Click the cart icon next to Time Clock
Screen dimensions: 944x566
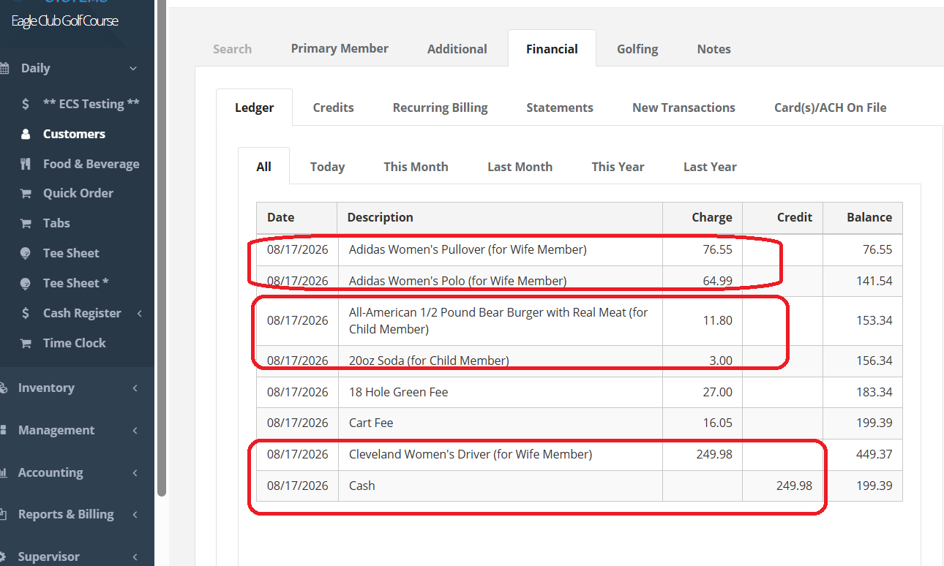(26, 343)
